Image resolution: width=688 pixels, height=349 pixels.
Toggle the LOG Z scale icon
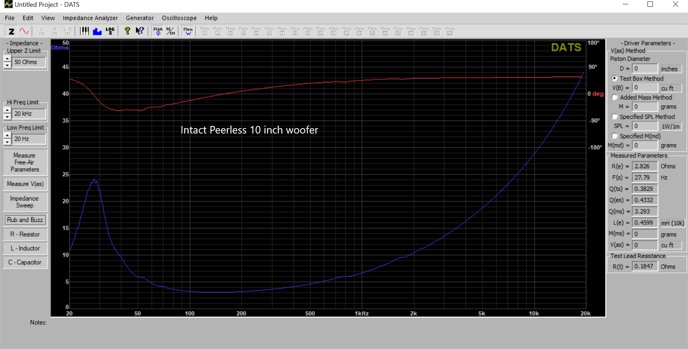pos(110,31)
